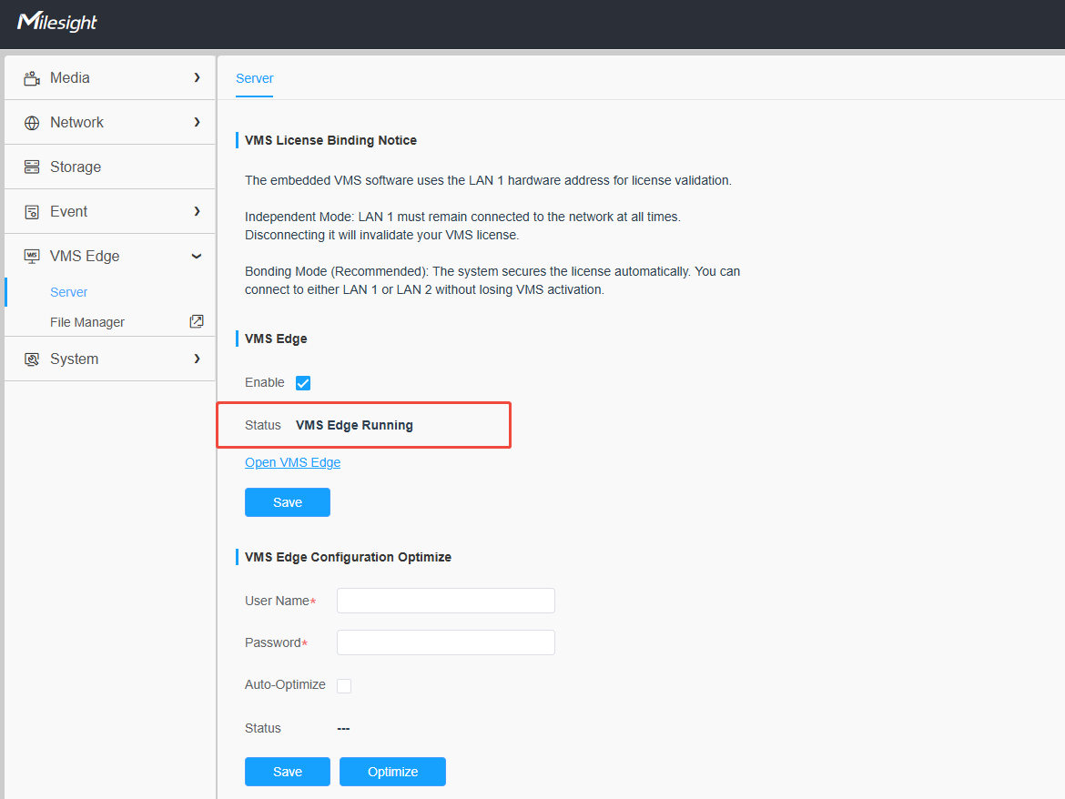The width and height of the screenshot is (1065, 799).
Task: Uncheck the VMS Edge Enable checkbox
Action: pyautogui.click(x=303, y=383)
